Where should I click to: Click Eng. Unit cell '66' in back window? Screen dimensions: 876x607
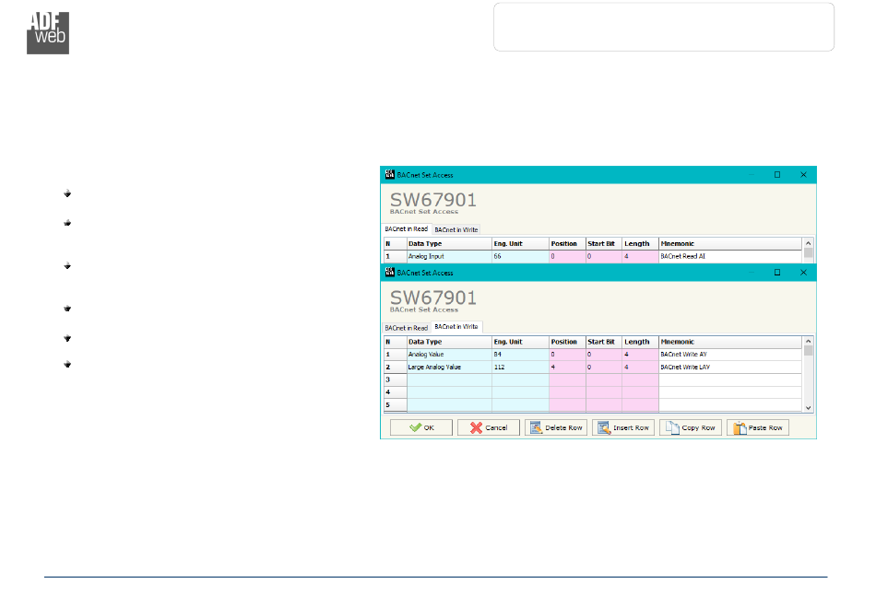click(520, 257)
